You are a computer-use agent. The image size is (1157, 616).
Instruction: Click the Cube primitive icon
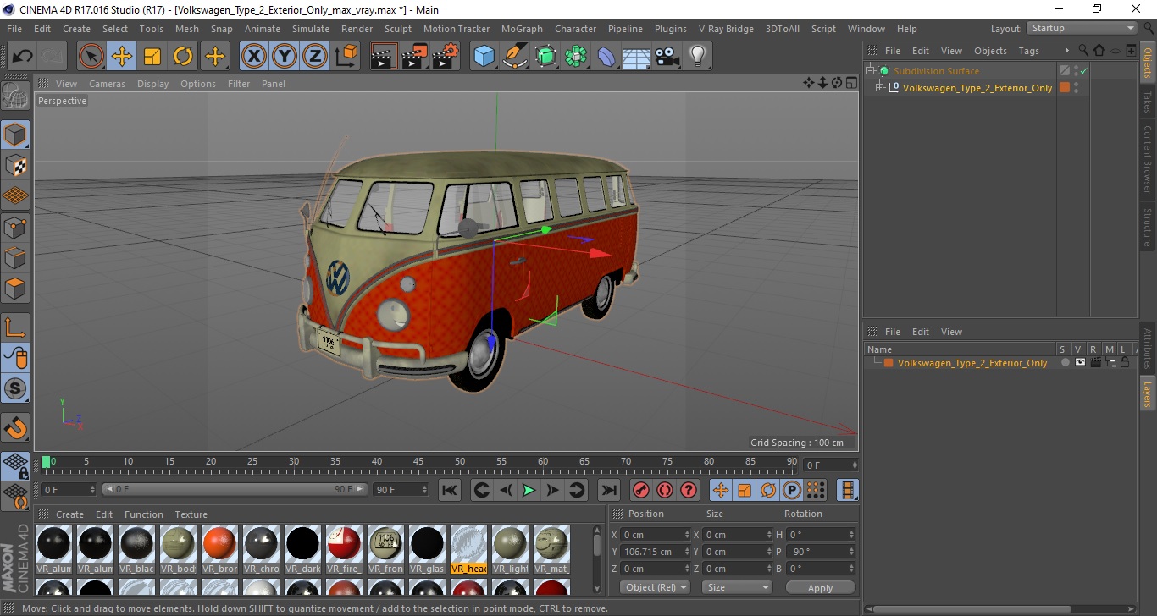click(484, 57)
